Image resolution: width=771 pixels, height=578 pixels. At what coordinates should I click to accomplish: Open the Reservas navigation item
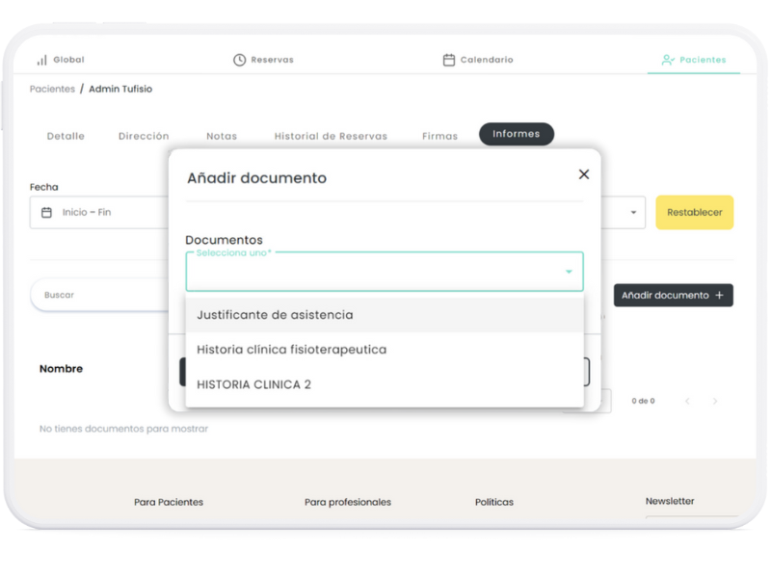tap(263, 60)
